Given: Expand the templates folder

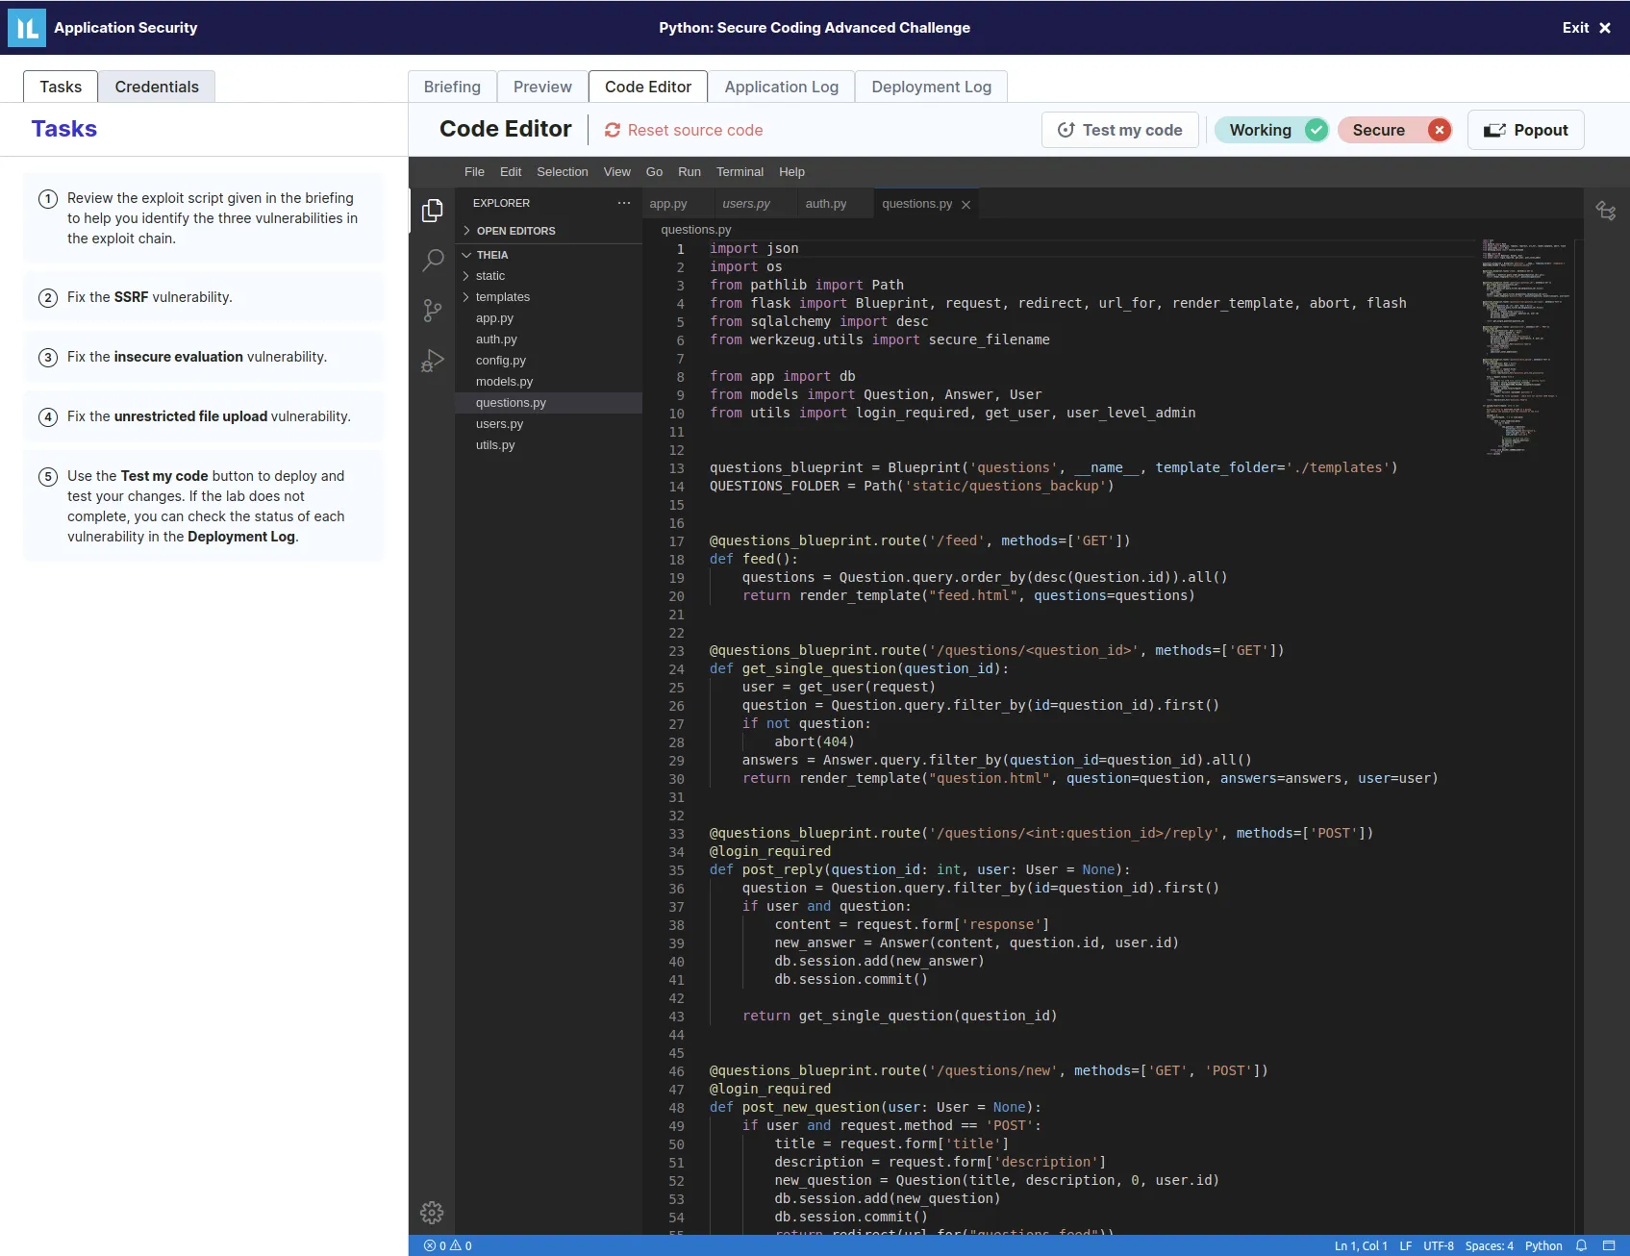Looking at the screenshot, I should (465, 296).
